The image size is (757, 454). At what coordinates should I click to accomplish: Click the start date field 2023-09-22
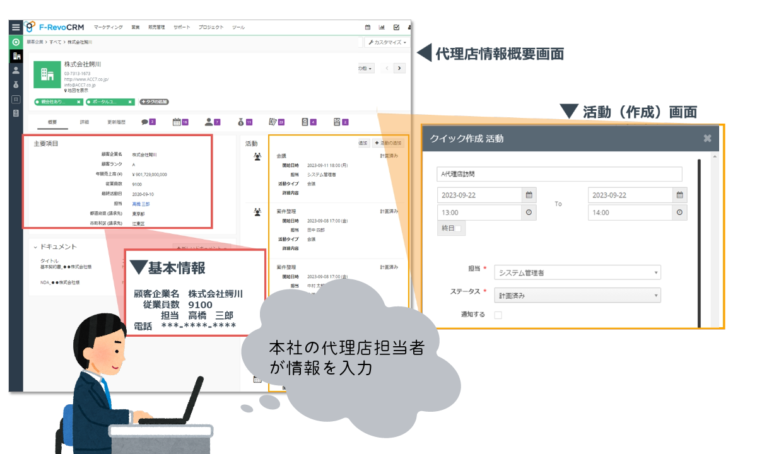[479, 195]
